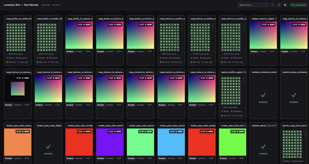Image resolution: width=309 pixels, height=164 pixels.
Task: Open the submit_empty_command card title
Action: (295, 72)
